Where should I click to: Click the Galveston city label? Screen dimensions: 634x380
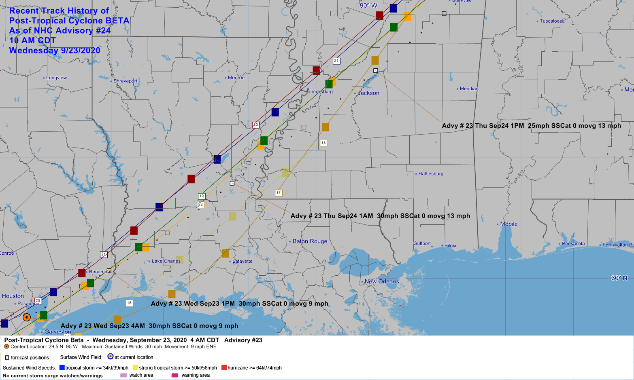58,331
